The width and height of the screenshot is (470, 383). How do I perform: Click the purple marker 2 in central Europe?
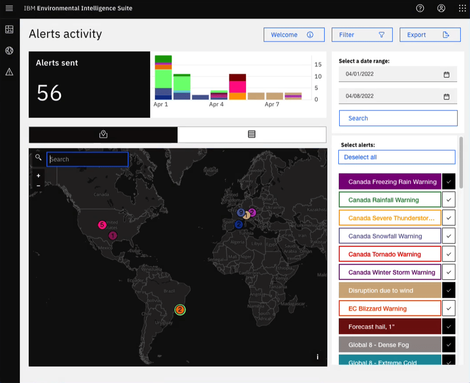tap(252, 212)
